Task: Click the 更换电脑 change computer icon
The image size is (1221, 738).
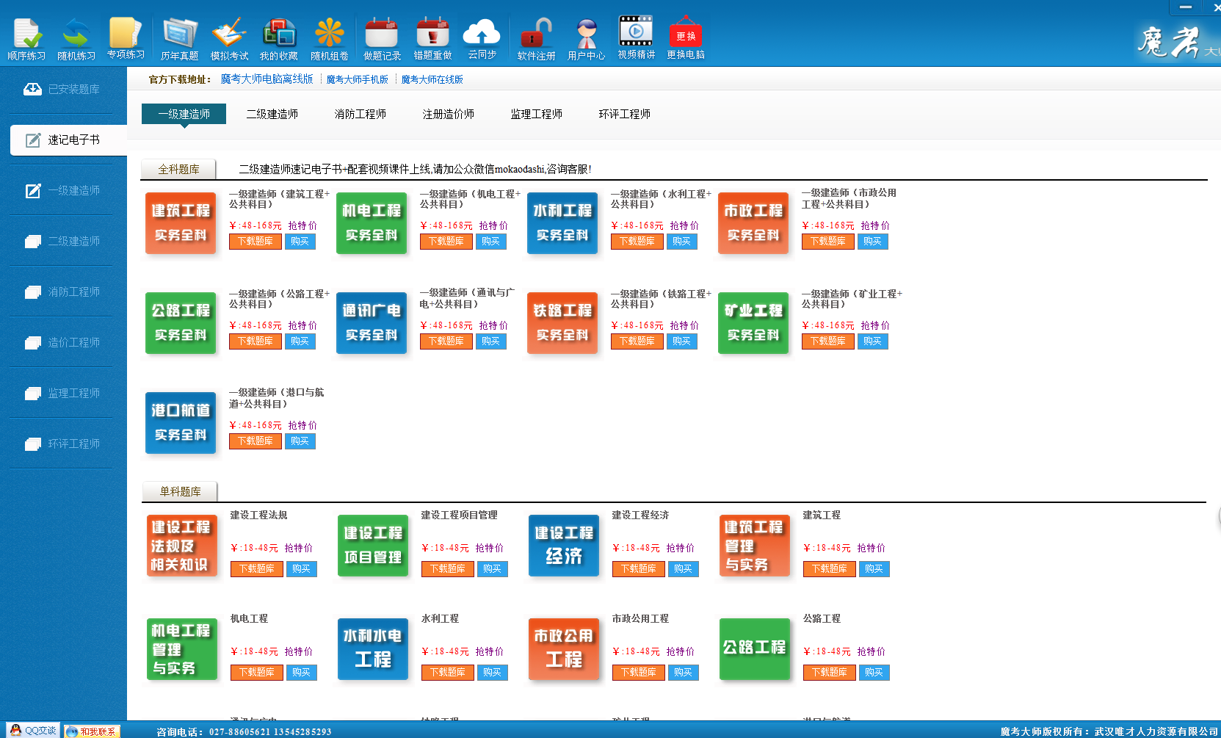Action: 685,39
